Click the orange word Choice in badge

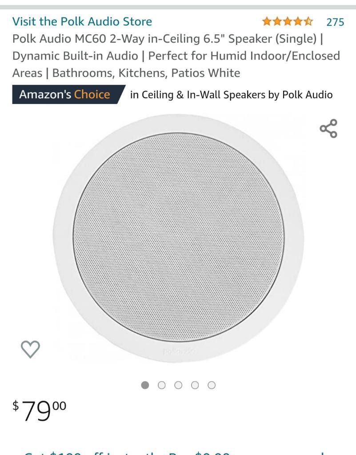(x=92, y=94)
